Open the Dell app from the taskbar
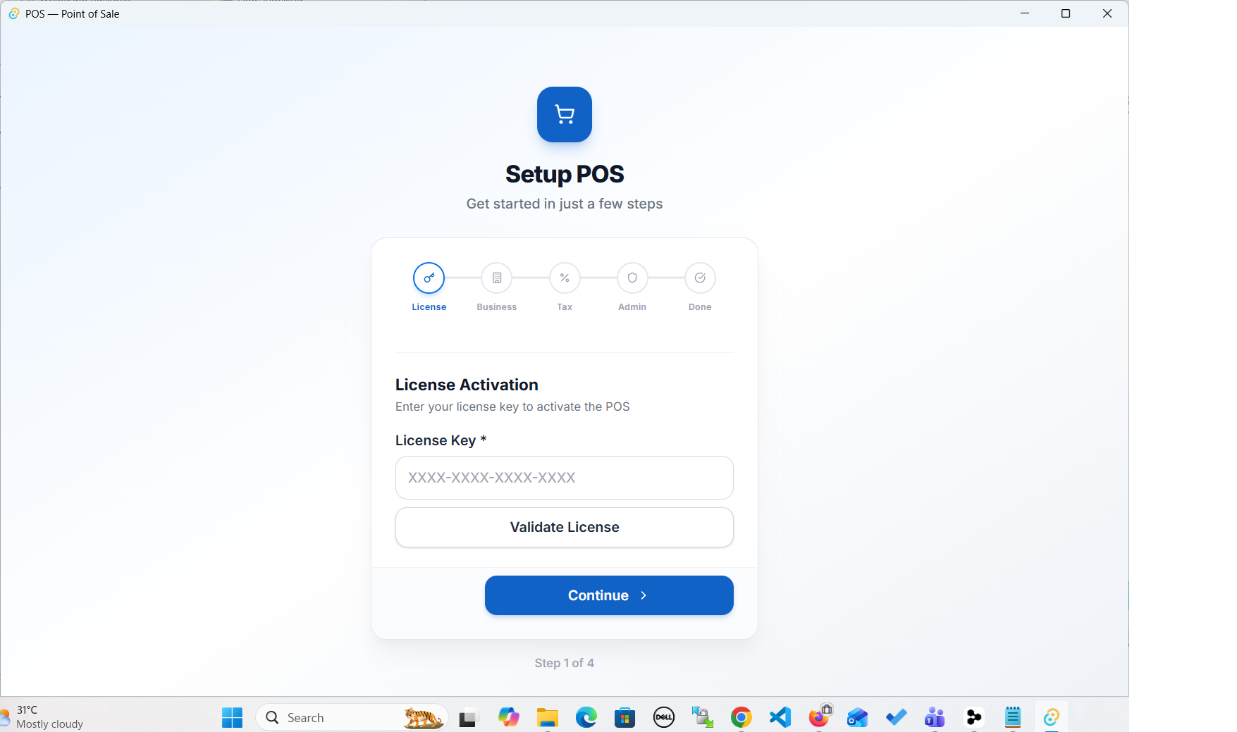This screenshot has width=1237, height=732. 664,718
